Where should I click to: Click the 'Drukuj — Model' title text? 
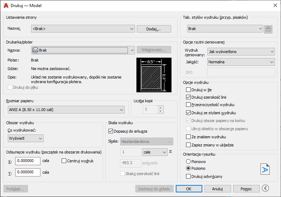click(26, 6)
